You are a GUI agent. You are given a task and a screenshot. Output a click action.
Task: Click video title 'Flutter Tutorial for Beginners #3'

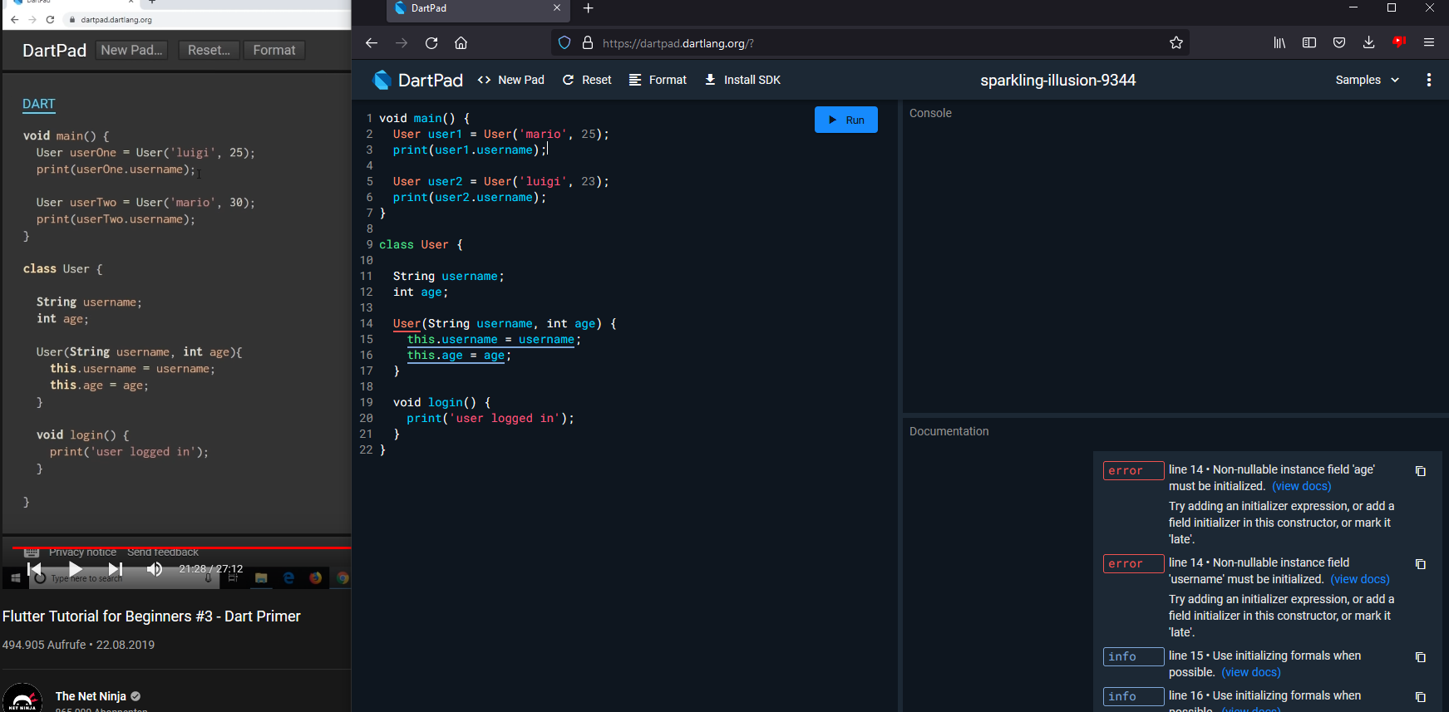151,616
